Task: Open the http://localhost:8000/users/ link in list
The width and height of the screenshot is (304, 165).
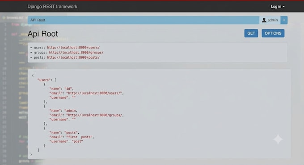Action: (x=73, y=48)
